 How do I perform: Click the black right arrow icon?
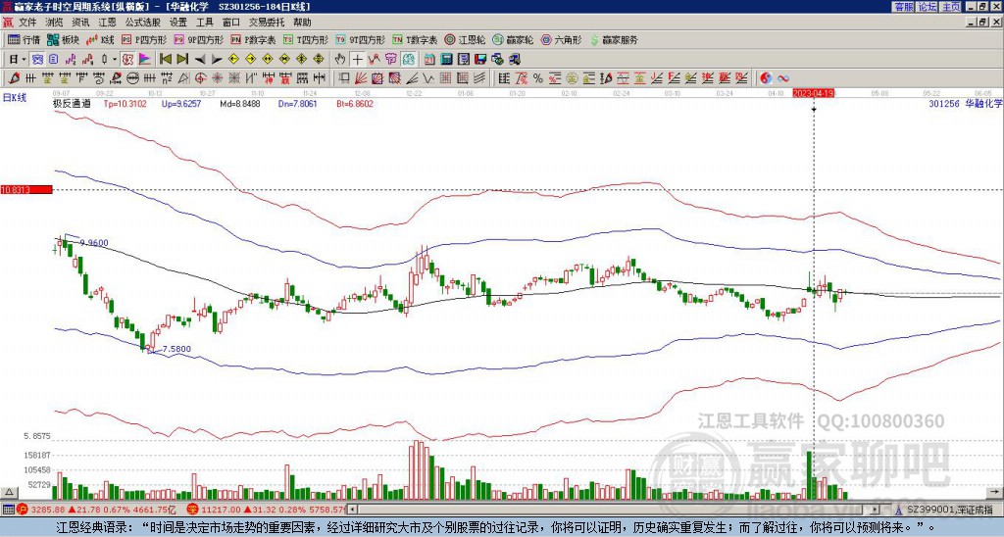point(217,59)
